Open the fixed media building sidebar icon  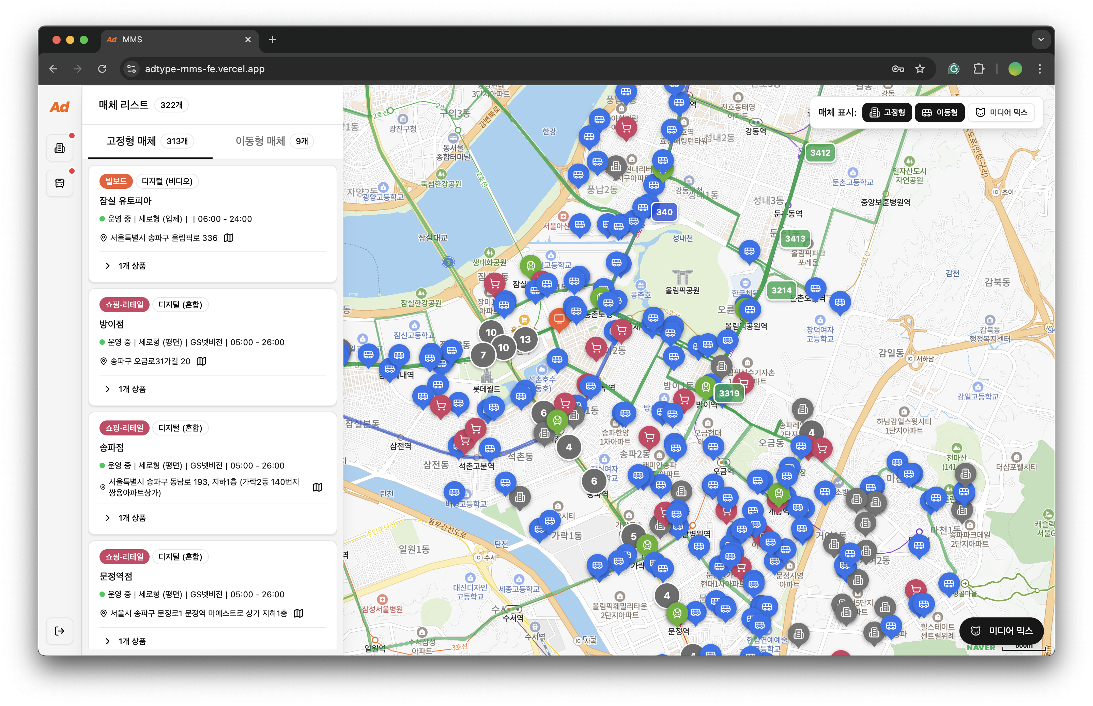point(60,148)
